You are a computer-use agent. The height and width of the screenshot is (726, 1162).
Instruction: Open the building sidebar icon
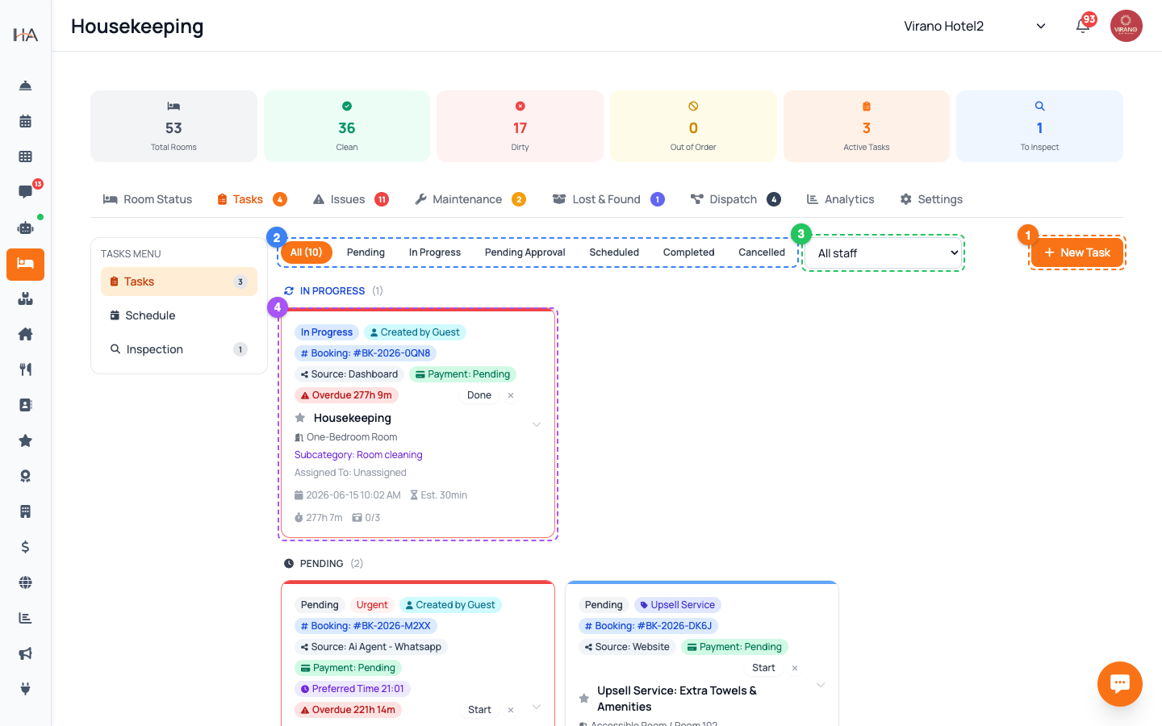pyautogui.click(x=25, y=511)
